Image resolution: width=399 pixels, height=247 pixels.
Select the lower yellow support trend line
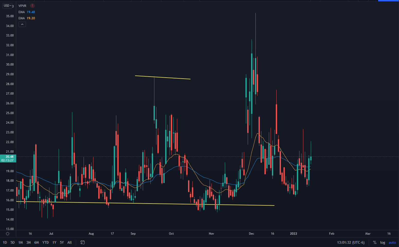(x=145, y=204)
